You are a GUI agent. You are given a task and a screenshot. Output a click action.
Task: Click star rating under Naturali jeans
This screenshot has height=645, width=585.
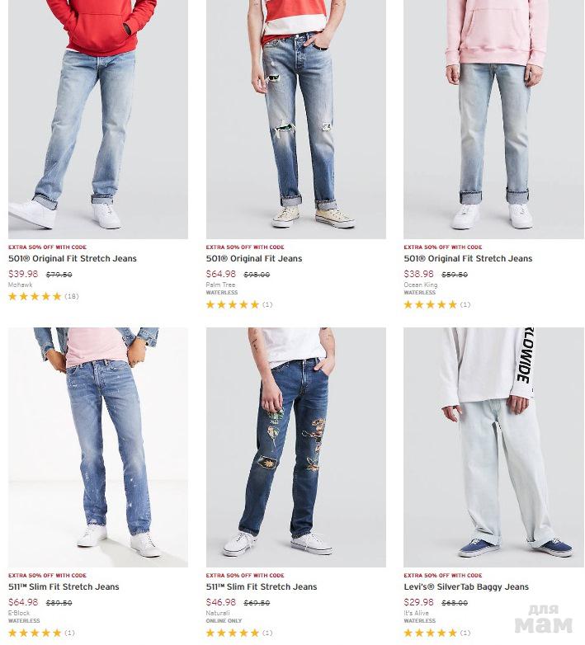(239, 633)
